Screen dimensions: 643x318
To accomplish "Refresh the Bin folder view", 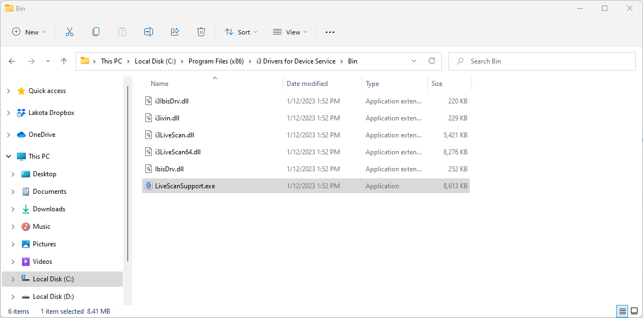I will click(431, 61).
